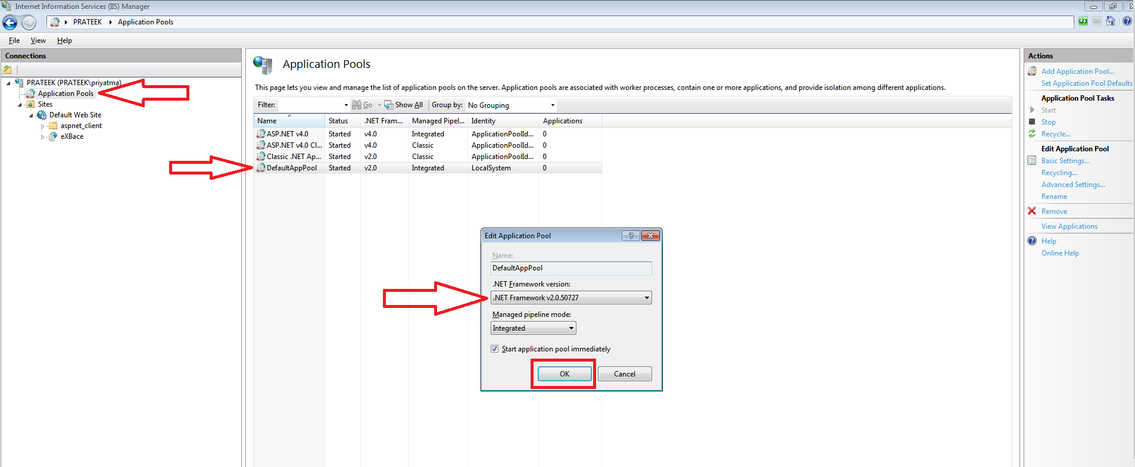Sort by the Managed Pipeline column header

[438, 121]
